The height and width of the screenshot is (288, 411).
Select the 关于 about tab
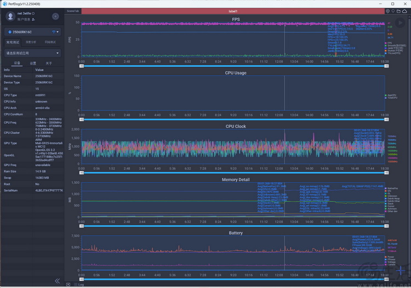click(x=49, y=63)
